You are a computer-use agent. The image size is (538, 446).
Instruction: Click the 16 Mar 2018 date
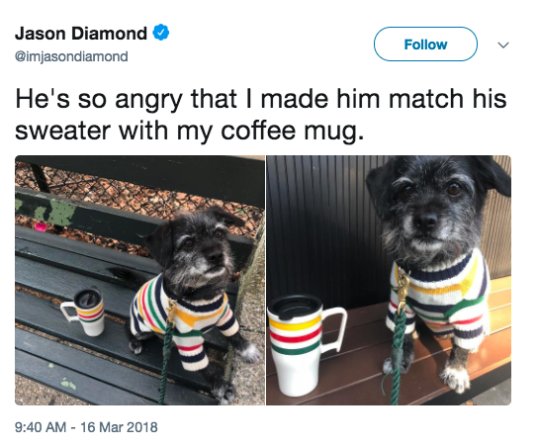(119, 427)
